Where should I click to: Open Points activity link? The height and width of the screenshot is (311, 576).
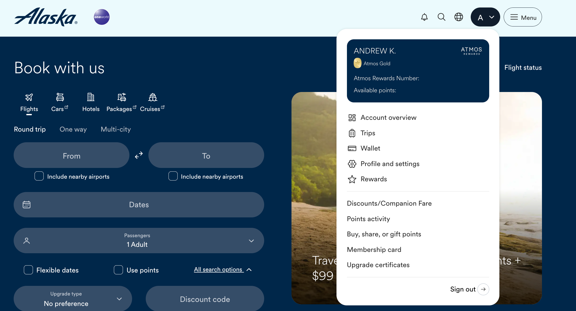click(368, 219)
